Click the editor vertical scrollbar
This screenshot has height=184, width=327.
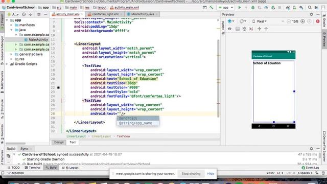[218, 78]
